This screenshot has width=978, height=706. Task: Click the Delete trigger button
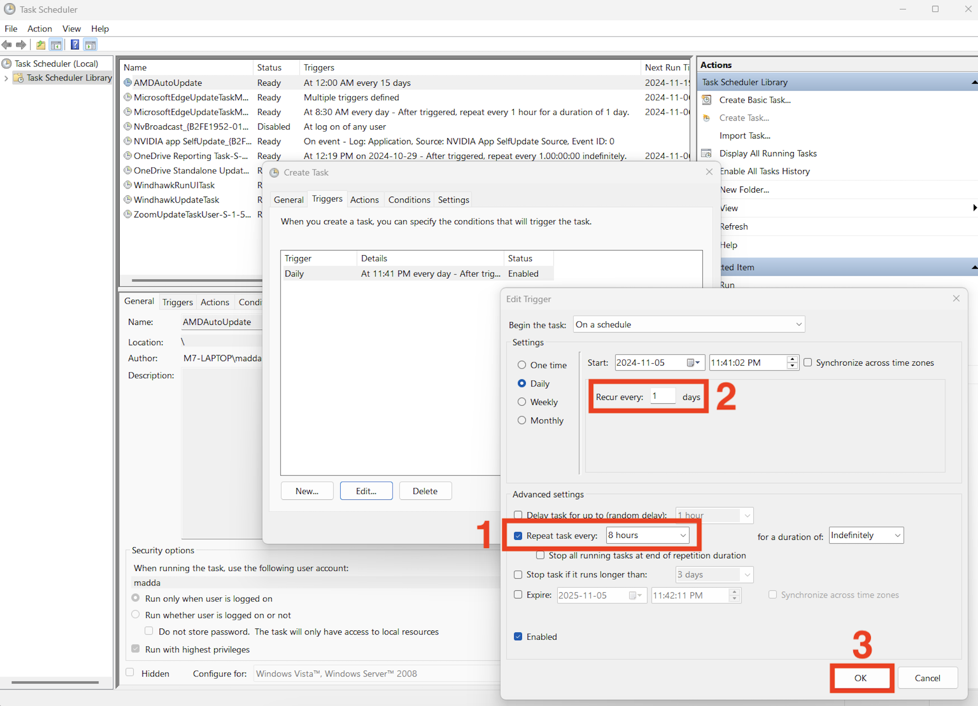(x=425, y=491)
